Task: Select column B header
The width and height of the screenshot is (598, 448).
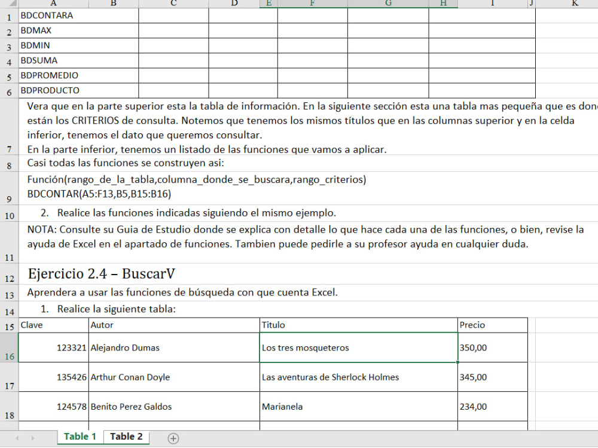Action: click(113, 4)
